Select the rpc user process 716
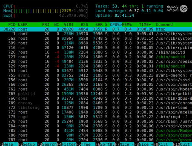 (x=96, y=47)
